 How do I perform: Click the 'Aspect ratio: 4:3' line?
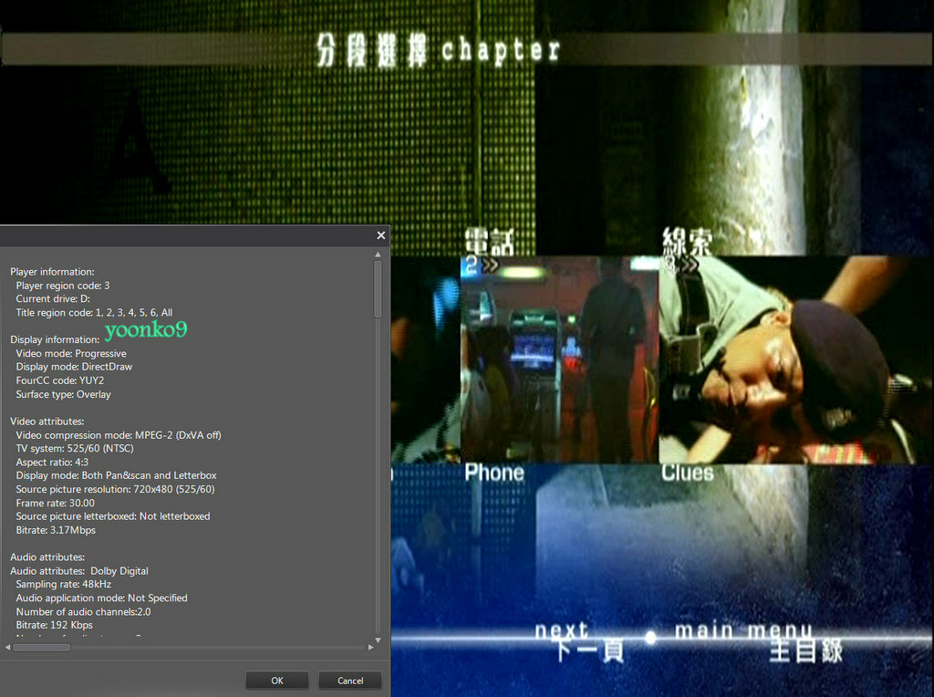click(52, 463)
